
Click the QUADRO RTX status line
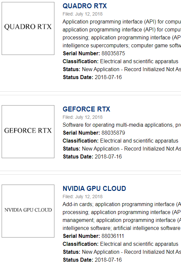click(x=122, y=69)
